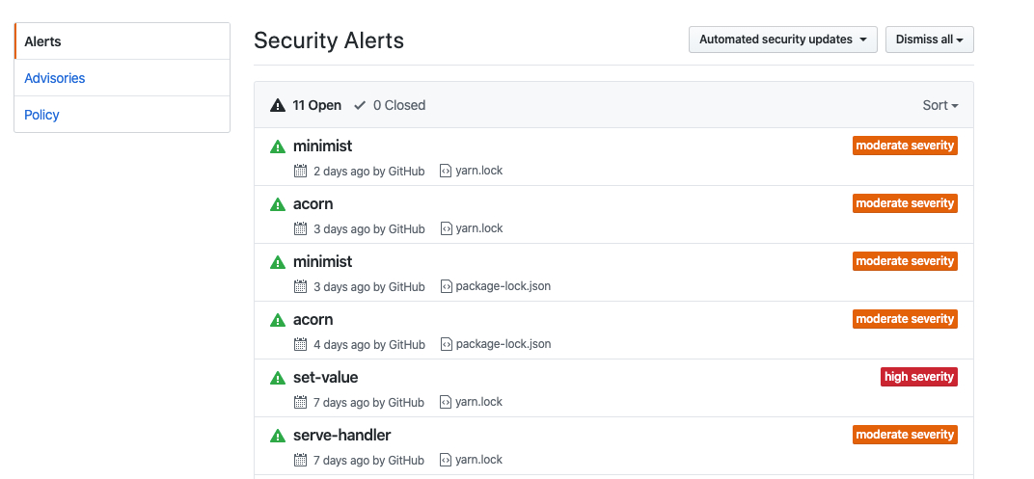Click yarn.lock file icon under set-value
Viewport: 1034px width, 479px height.
(447, 402)
